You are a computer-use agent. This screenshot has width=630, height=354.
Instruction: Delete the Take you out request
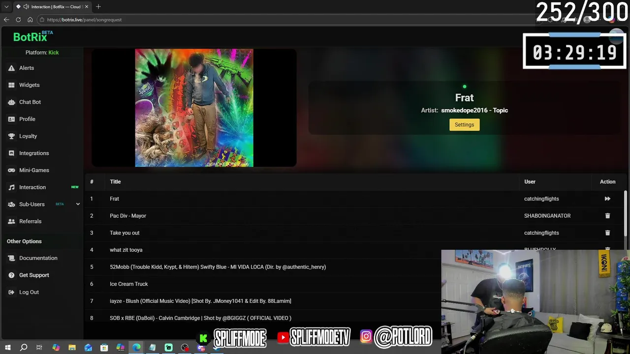[x=607, y=233]
